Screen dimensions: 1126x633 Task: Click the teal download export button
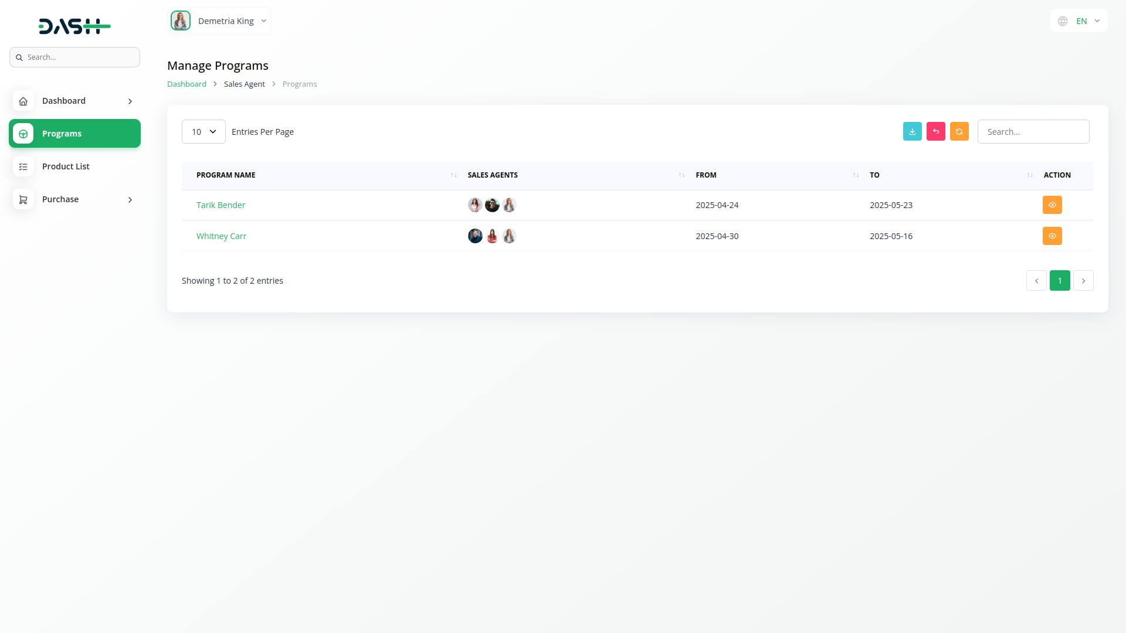[x=913, y=131]
